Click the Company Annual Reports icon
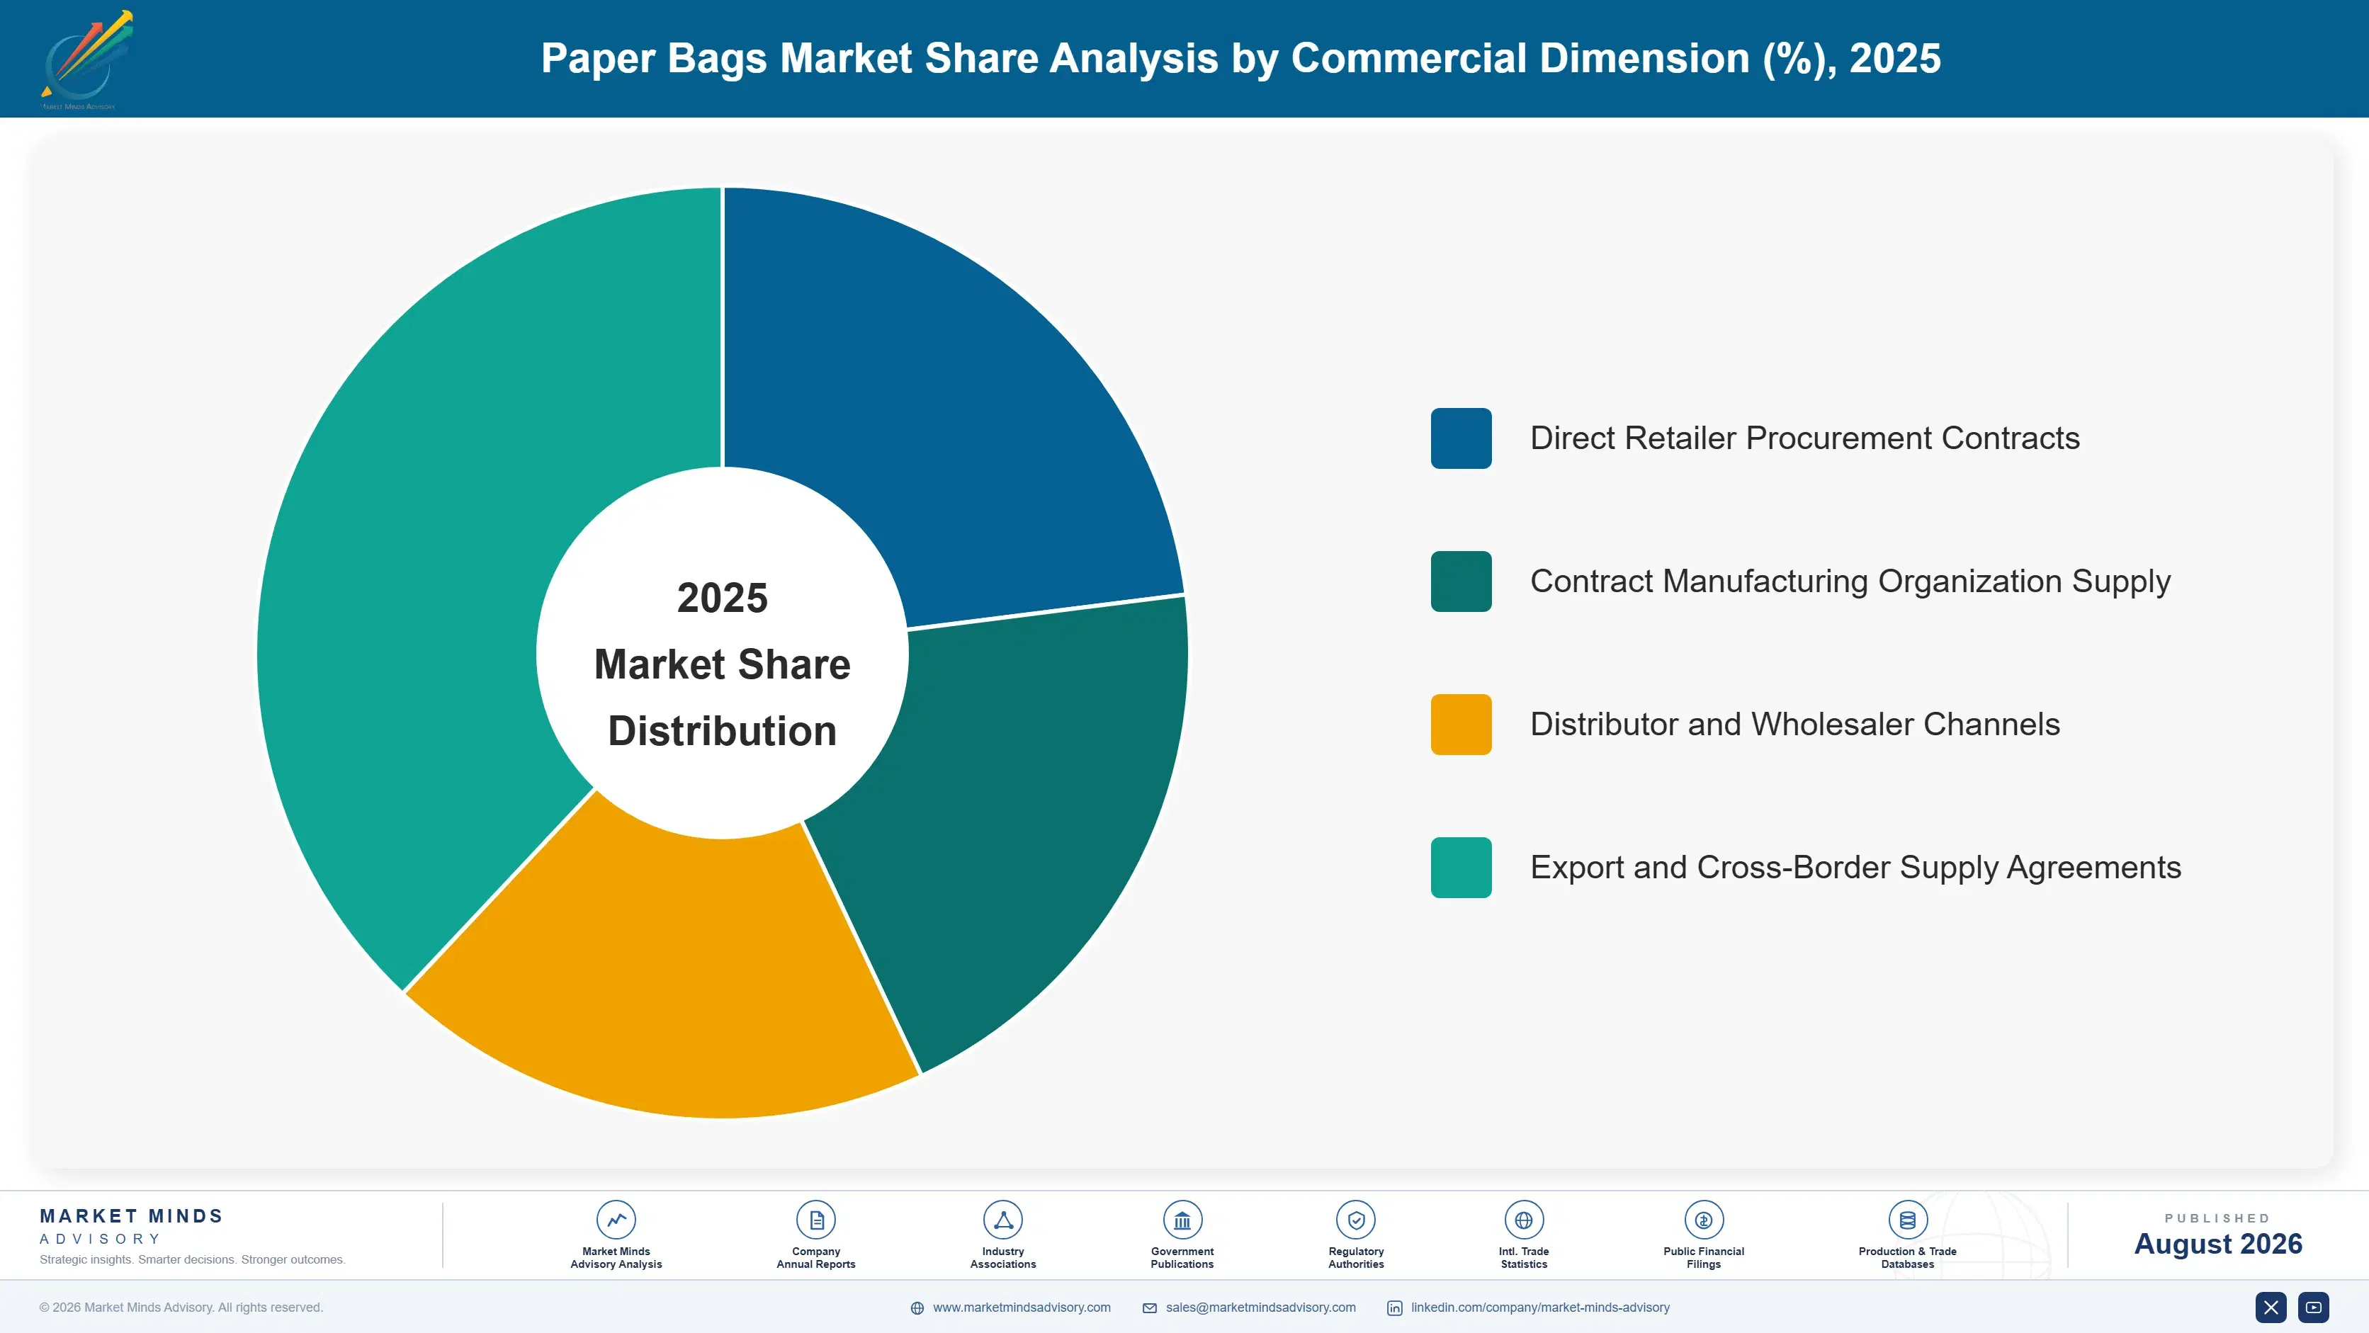 tap(815, 1220)
